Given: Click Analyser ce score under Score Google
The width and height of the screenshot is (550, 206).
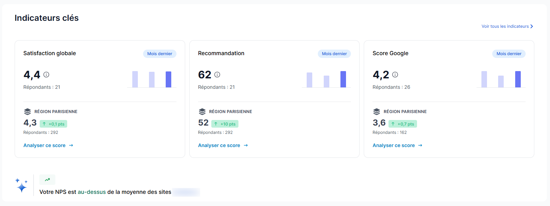Looking at the screenshot, I should click(x=397, y=145).
